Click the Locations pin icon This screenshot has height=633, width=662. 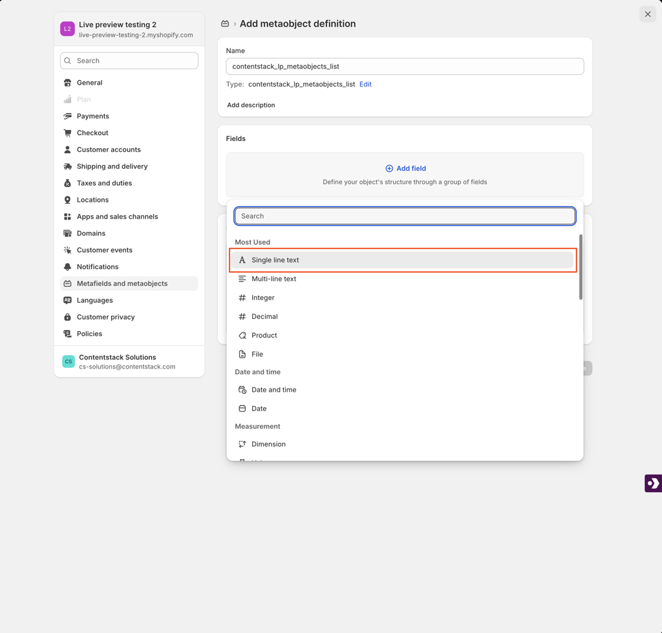coord(68,200)
